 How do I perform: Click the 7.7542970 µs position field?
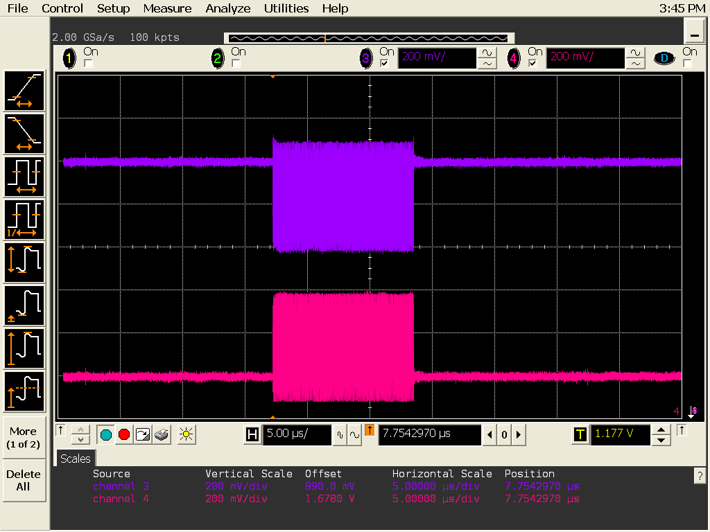coord(430,435)
